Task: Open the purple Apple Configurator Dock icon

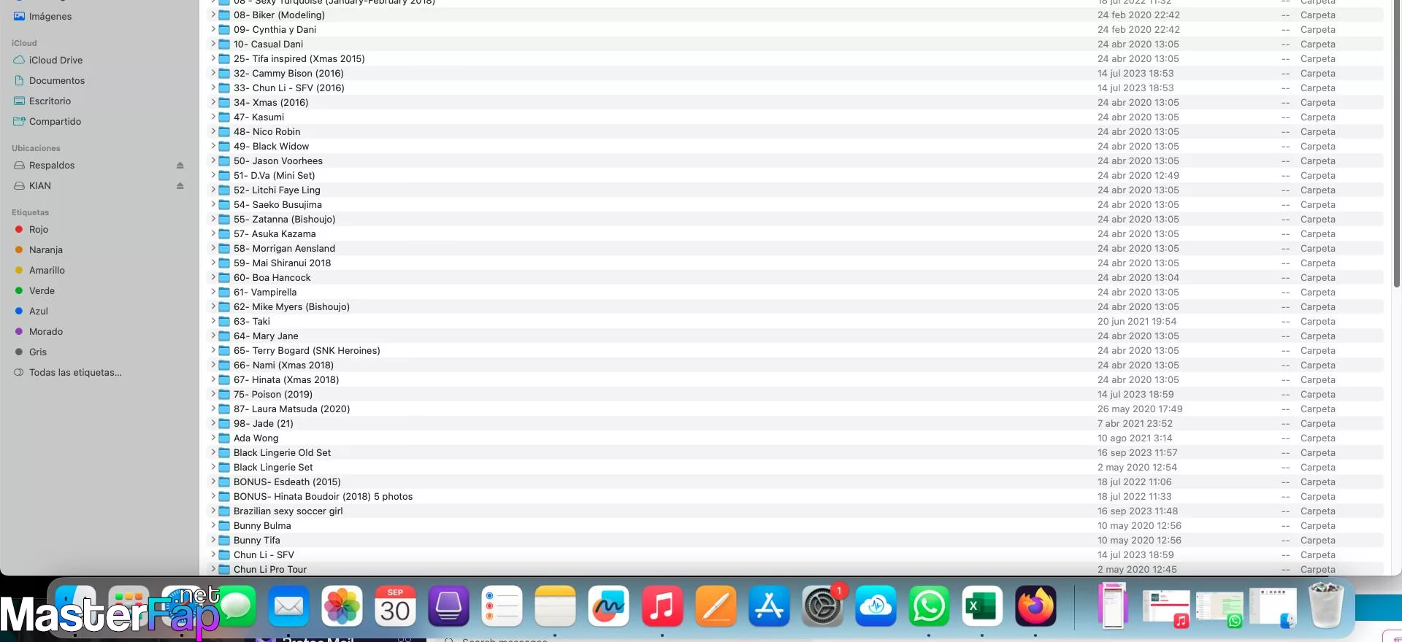Action: [448, 606]
